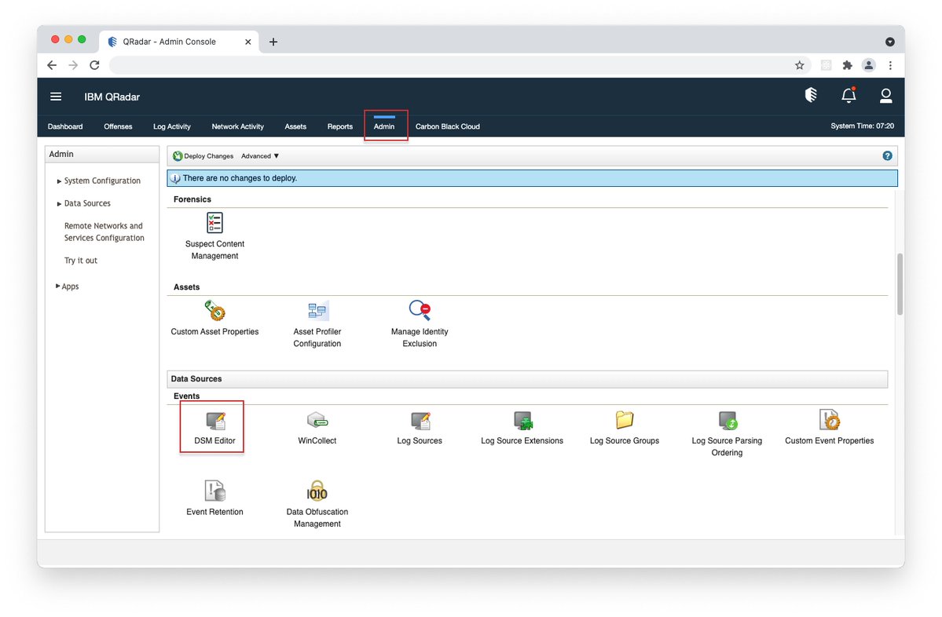Open Chrome three-dot menu
The height and width of the screenshot is (617, 942).
[x=890, y=65]
